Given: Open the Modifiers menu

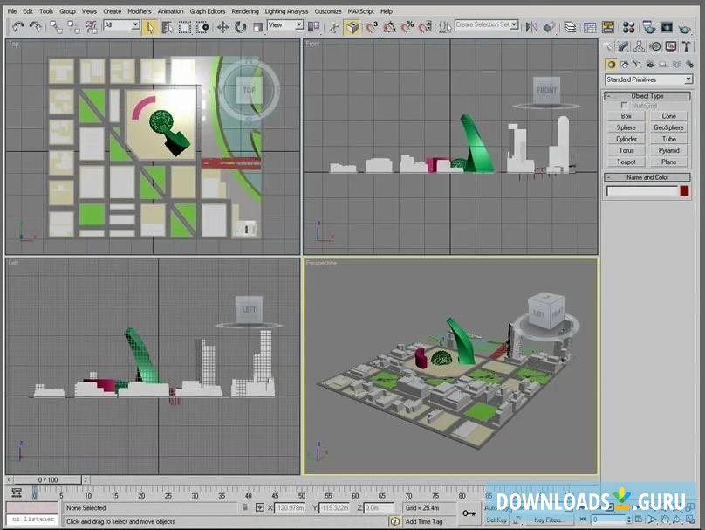Looking at the screenshot, I should (x=139, y=11).
